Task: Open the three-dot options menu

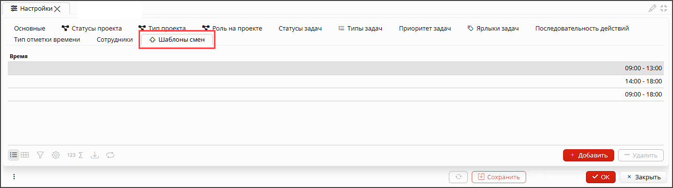Action: (x=14, y=177)
